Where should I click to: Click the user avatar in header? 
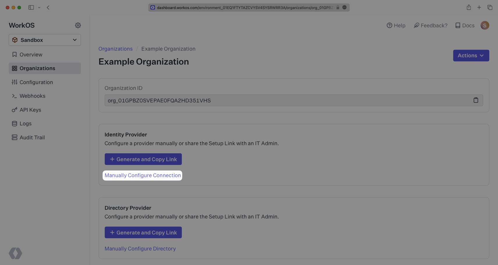pyautogui.click(x=485, y=25)
